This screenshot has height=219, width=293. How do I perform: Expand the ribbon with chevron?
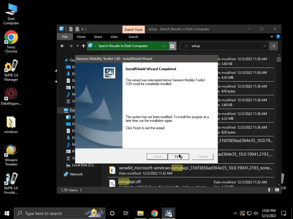[x=272, y=37]
